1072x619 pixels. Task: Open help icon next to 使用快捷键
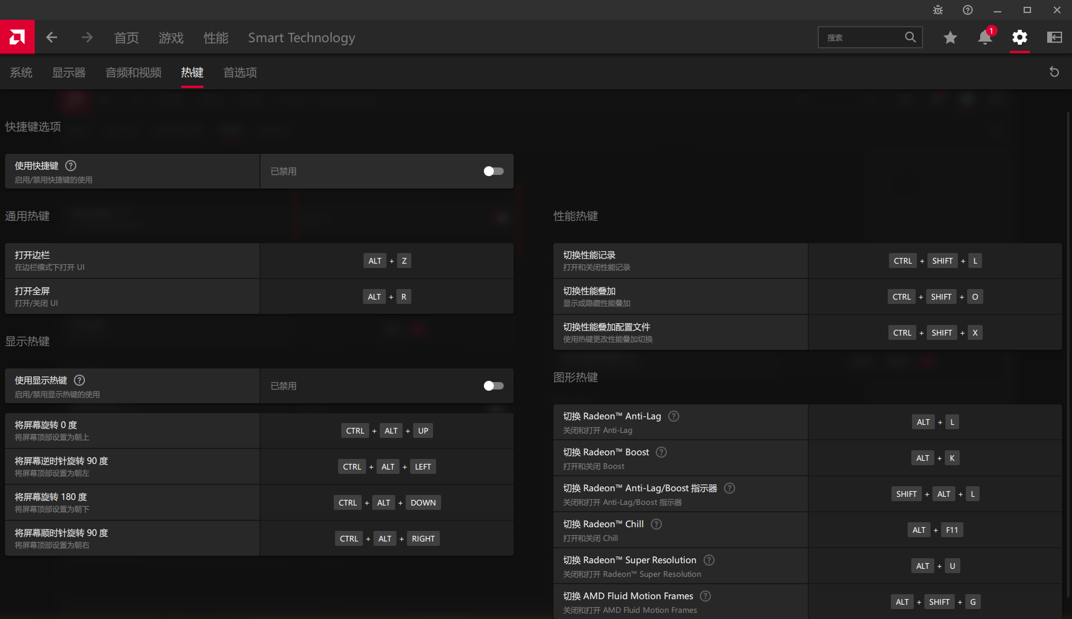(71, 166)
